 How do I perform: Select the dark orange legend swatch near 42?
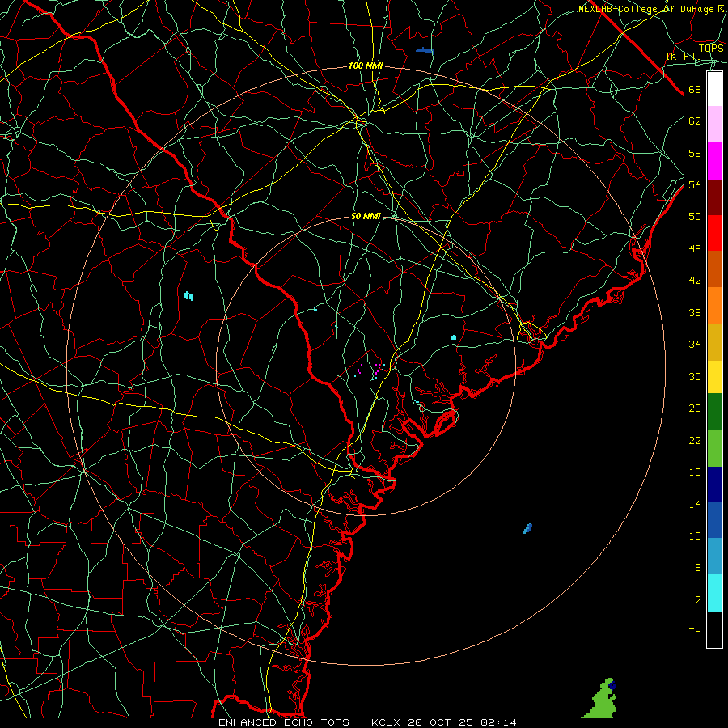(714, 269)
